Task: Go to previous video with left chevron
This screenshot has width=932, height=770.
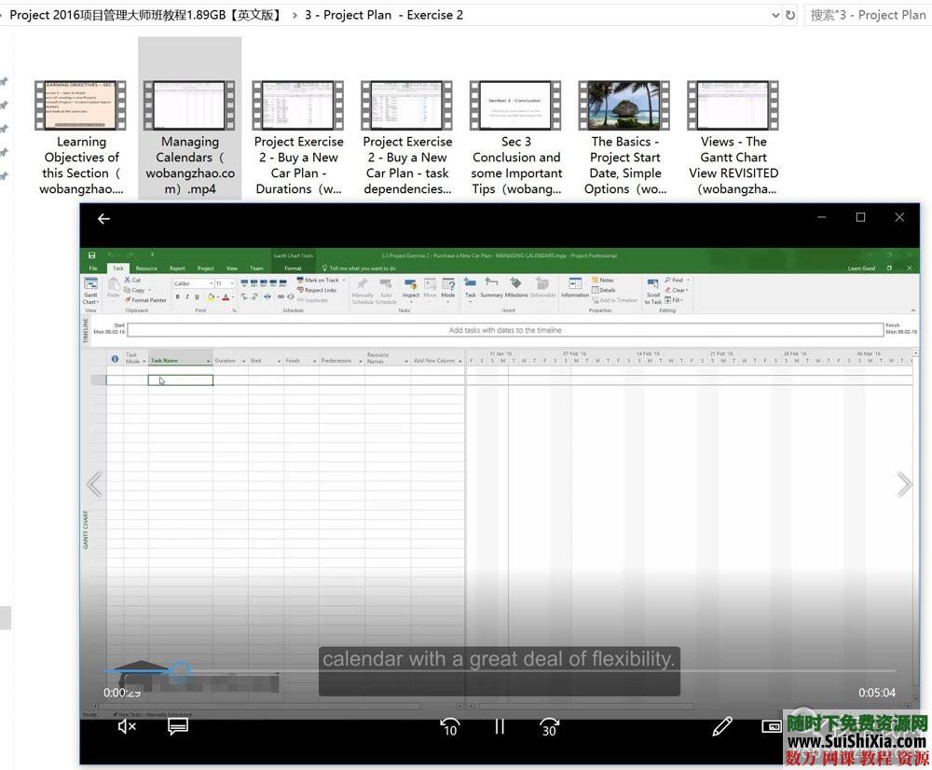Action: [x=94, y=484]
